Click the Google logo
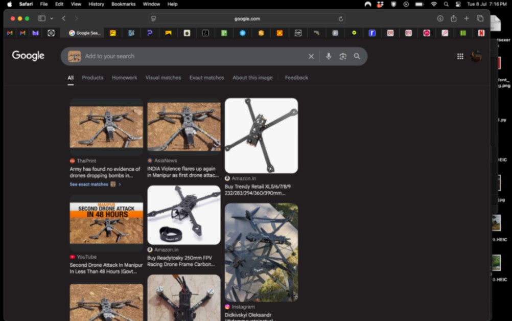Image resolution: width=512 pixels, height=321 pixels. click(x=28, y=56)
